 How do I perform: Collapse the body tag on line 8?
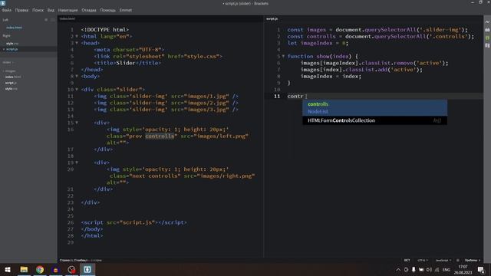[x=77, y=76]
